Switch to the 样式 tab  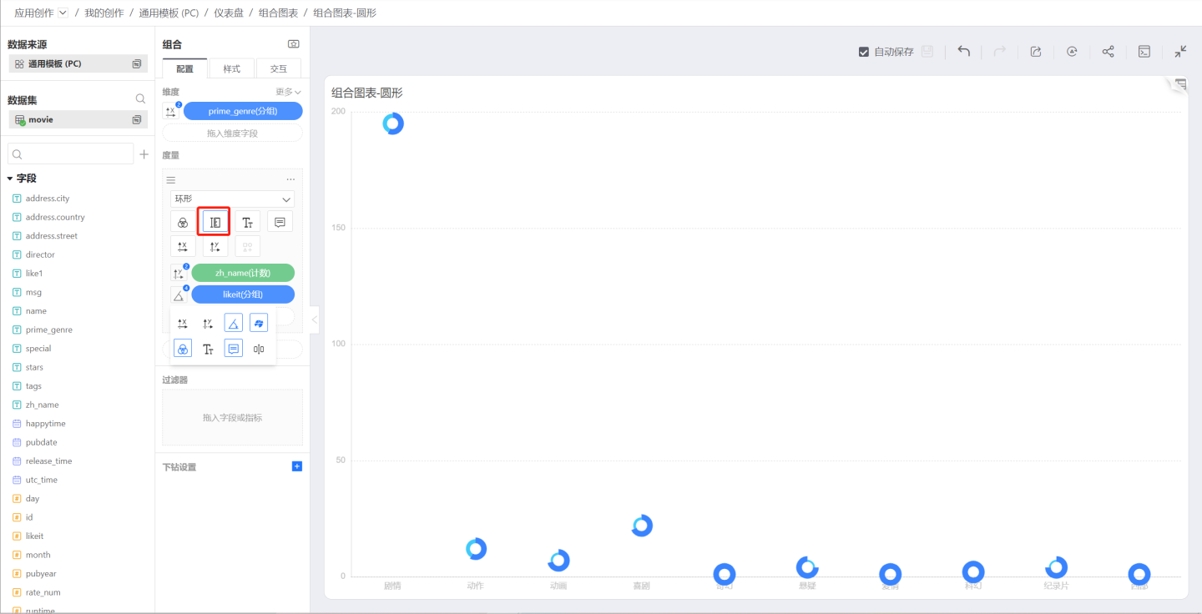[231, 69]
